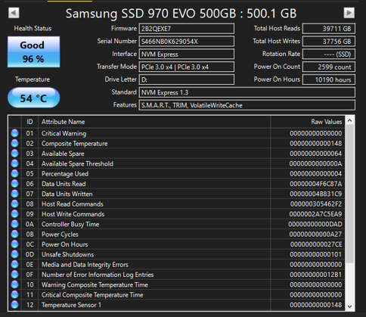The image size is (366, 317).
Task: Click the Raw Values column header
Action: pos(307,122)
